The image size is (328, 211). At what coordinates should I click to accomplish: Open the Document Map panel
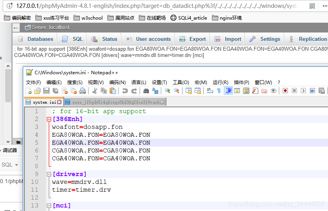[x=246, y=91]
